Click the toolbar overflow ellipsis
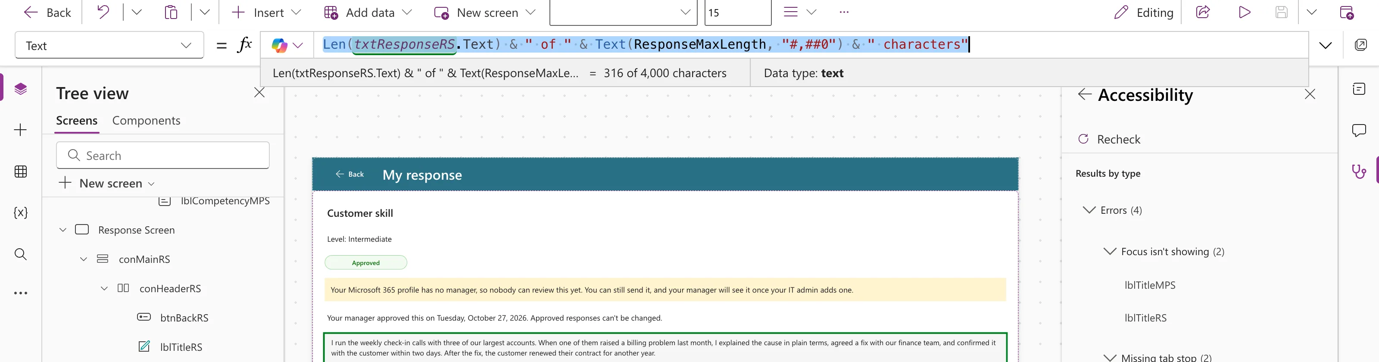This screenshot has width=1379, height=362. (x=844, y=12)
